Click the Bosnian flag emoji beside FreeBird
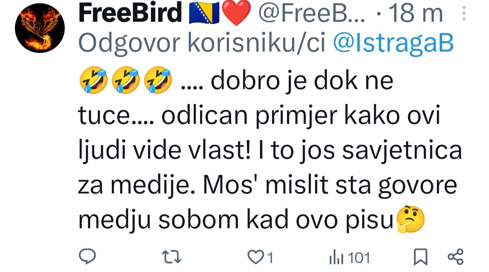Image resolution: width=489 pixels, height=272 pixels. pos(204,13)
